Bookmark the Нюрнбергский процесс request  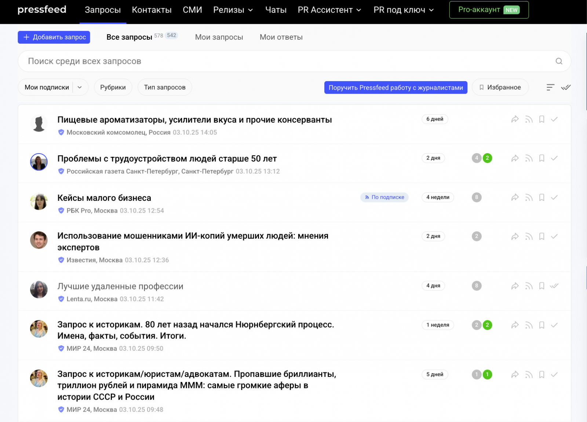pyautogui.click(x=542, y=325)
